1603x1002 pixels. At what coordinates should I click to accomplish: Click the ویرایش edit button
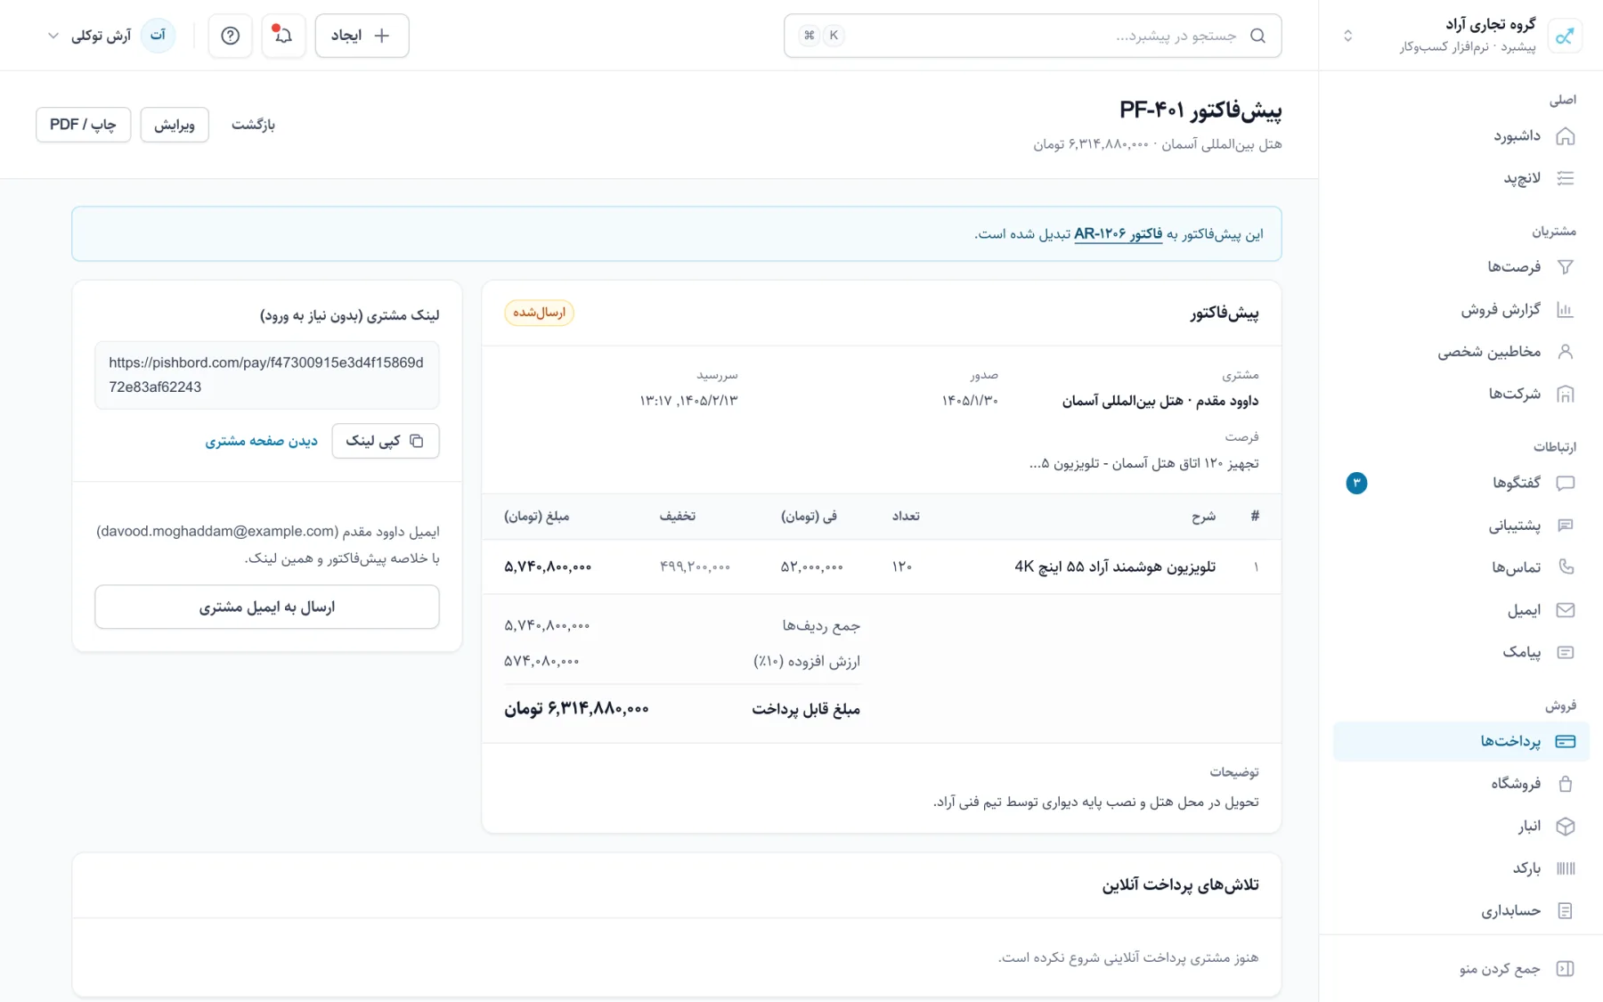tap(175, 125)
